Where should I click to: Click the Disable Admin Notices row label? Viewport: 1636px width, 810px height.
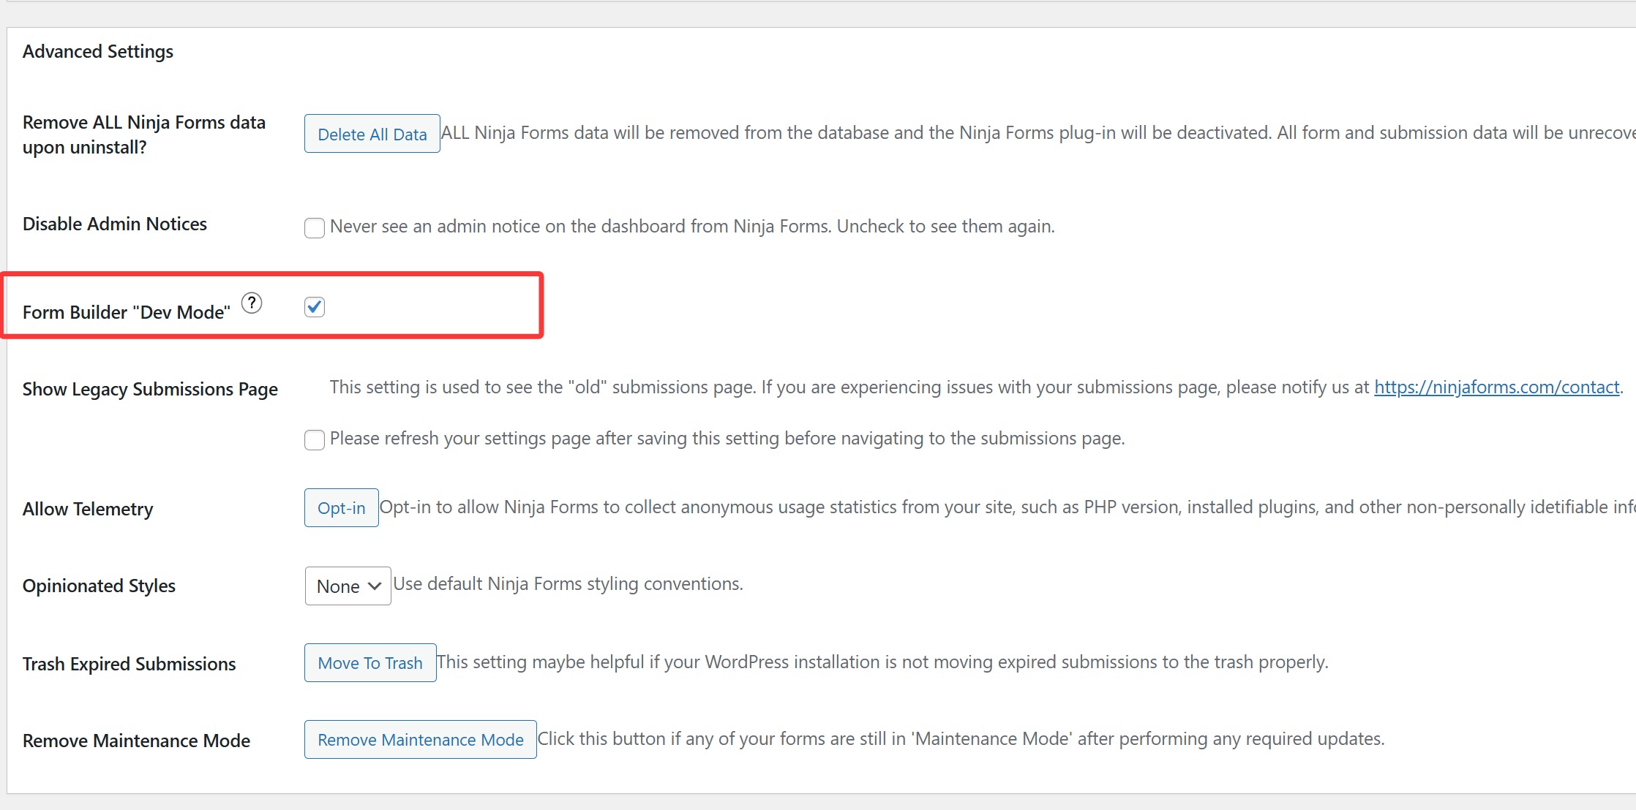(x=115, y=224)
